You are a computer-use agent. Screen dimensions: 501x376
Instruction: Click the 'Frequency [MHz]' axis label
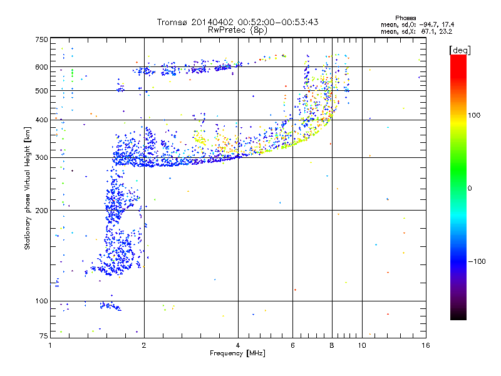(237, 353)
